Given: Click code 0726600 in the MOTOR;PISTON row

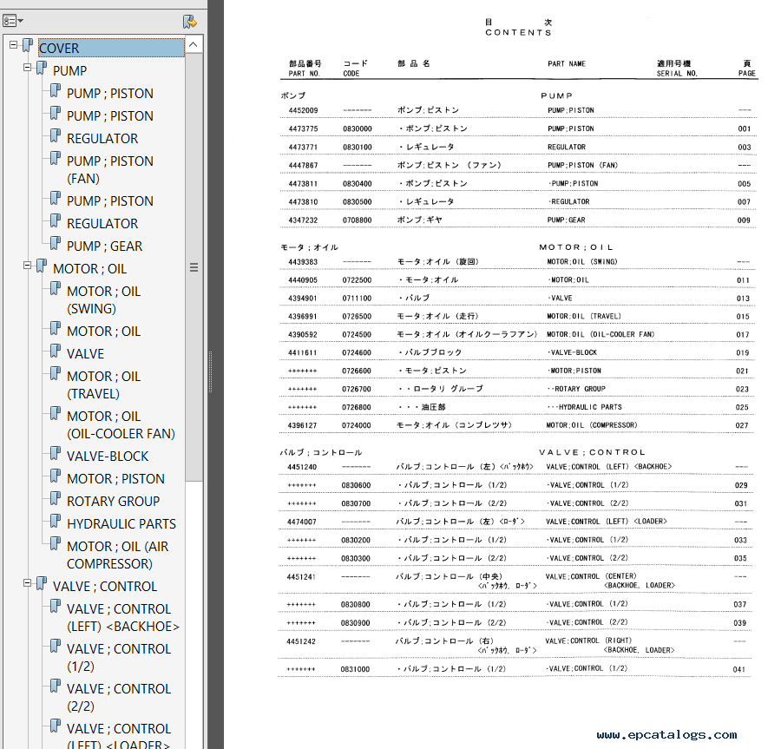Looking at the screenshot, I should [357, 371].
